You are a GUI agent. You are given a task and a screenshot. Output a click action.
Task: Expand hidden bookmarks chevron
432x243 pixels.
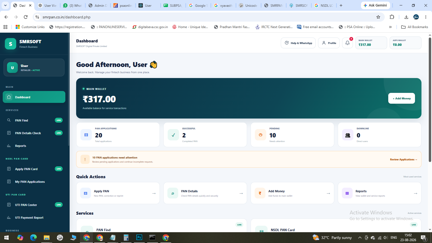[x=390, y=27]
